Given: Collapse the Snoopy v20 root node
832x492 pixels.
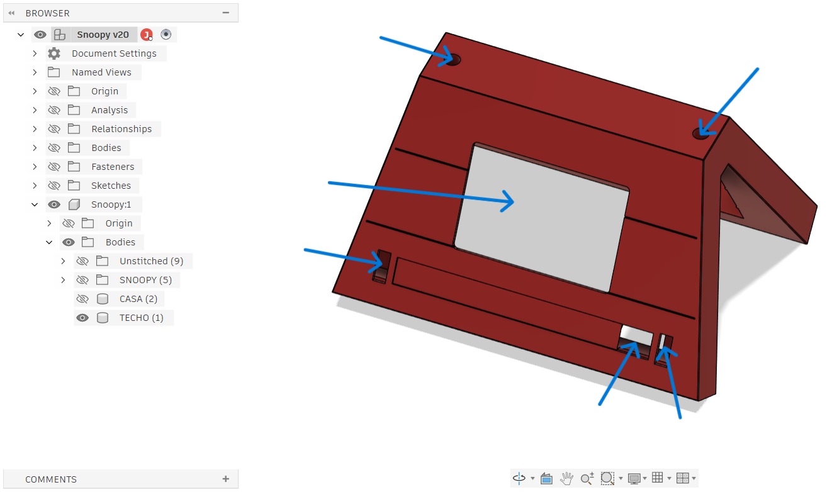Looking at the screenshot, I should pos(21,35).
